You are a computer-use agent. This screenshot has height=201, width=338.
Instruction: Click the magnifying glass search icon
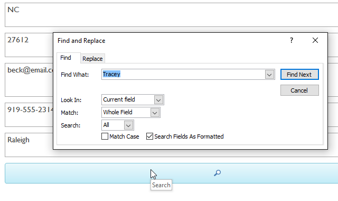[217, 173]
